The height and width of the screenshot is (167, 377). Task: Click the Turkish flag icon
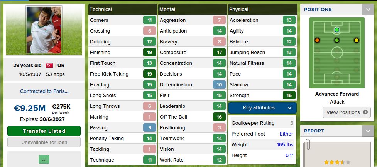(49, 66)
